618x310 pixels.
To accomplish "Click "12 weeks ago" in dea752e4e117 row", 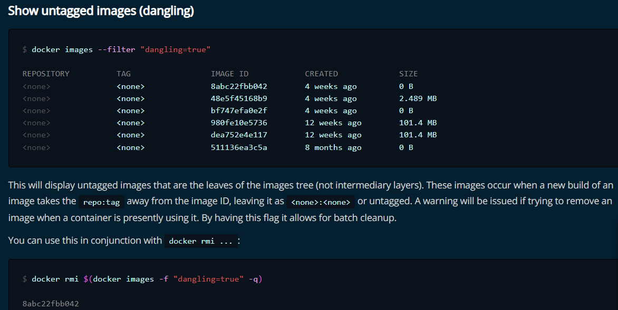I will click(x=333, y=135).
